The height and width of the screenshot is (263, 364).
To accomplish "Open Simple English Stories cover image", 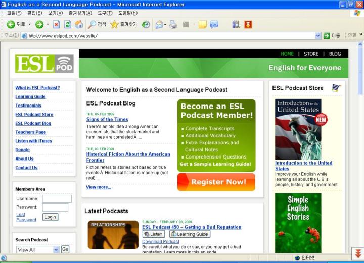I will (298, 223).
